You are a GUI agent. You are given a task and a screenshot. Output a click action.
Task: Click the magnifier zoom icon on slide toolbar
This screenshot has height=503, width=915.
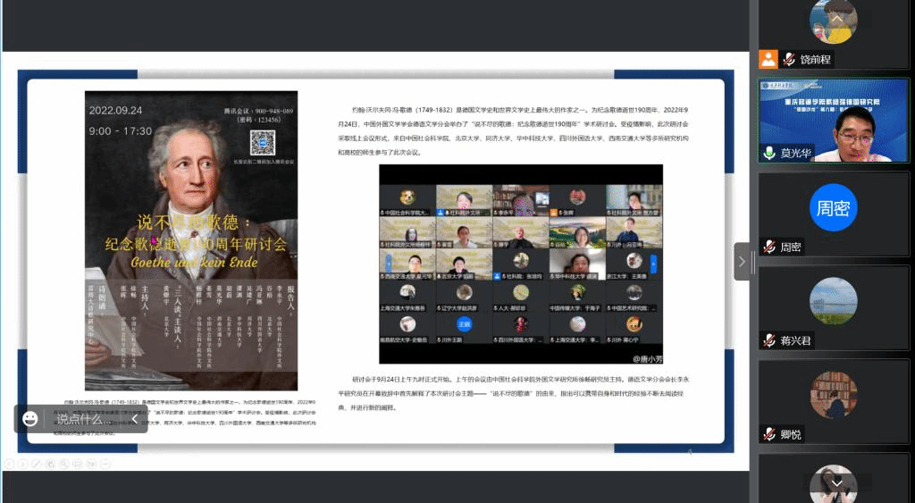(64, 464)
